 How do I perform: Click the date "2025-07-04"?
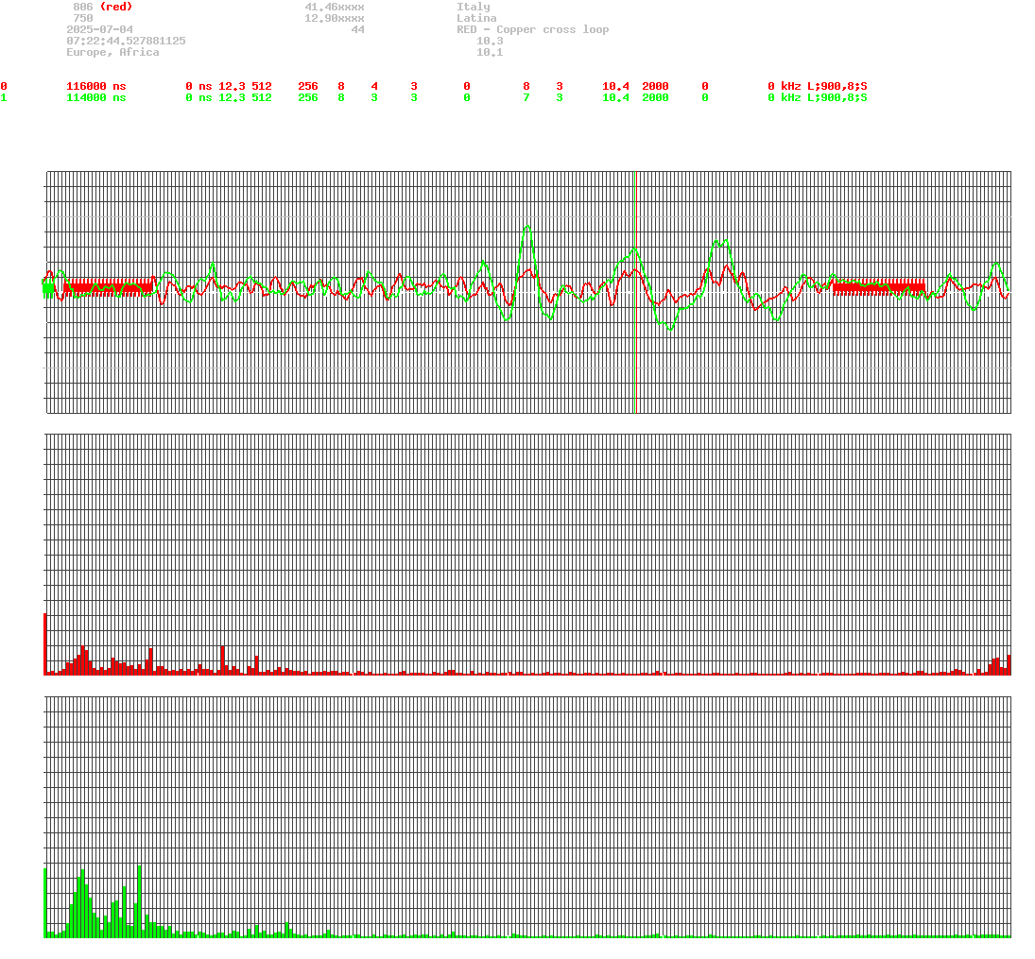click(99, 29)
